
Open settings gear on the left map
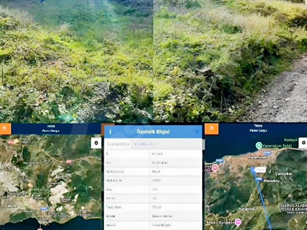coord(96,143)
